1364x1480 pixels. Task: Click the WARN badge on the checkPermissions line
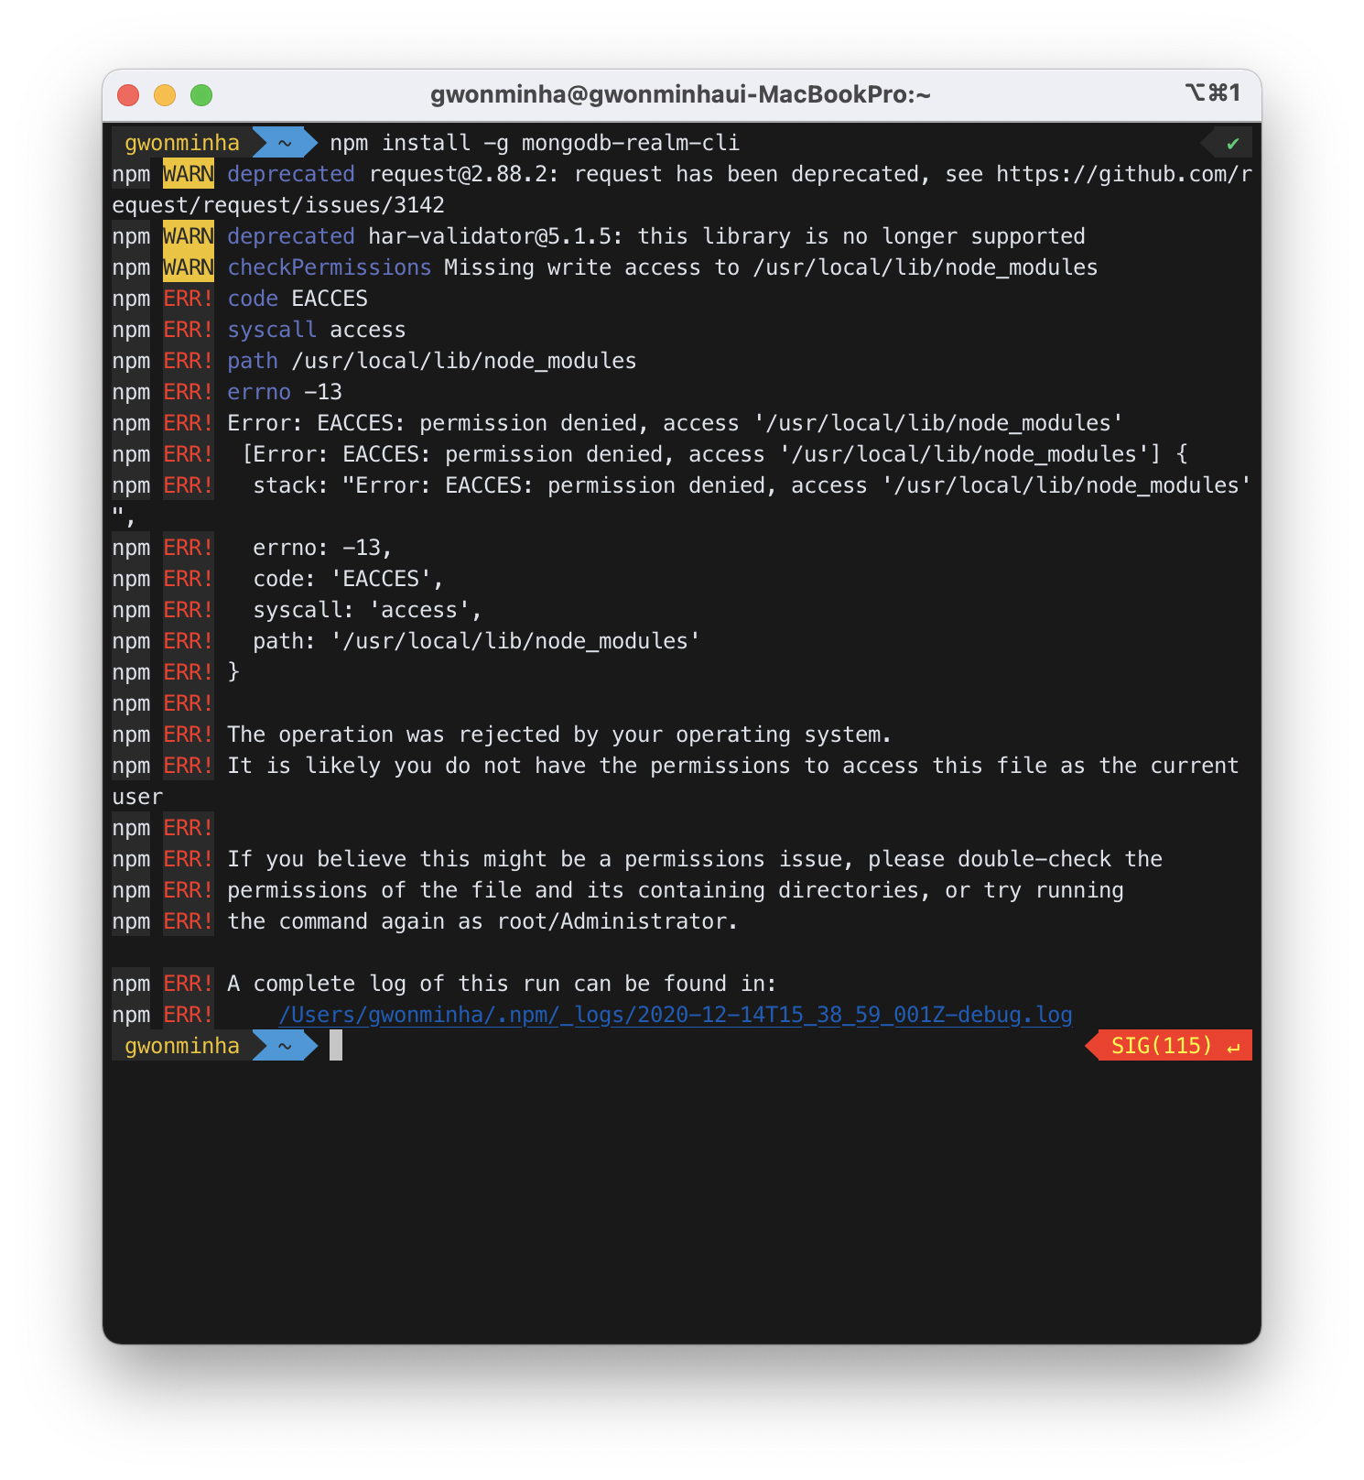189,267
